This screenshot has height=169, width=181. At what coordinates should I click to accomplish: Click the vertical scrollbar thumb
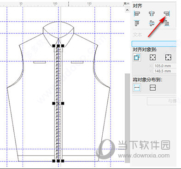[127, 118]
